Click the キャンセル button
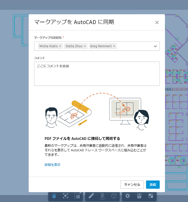Image resolution: width=188 pixels, height=202 pixels. click(132, 184)
